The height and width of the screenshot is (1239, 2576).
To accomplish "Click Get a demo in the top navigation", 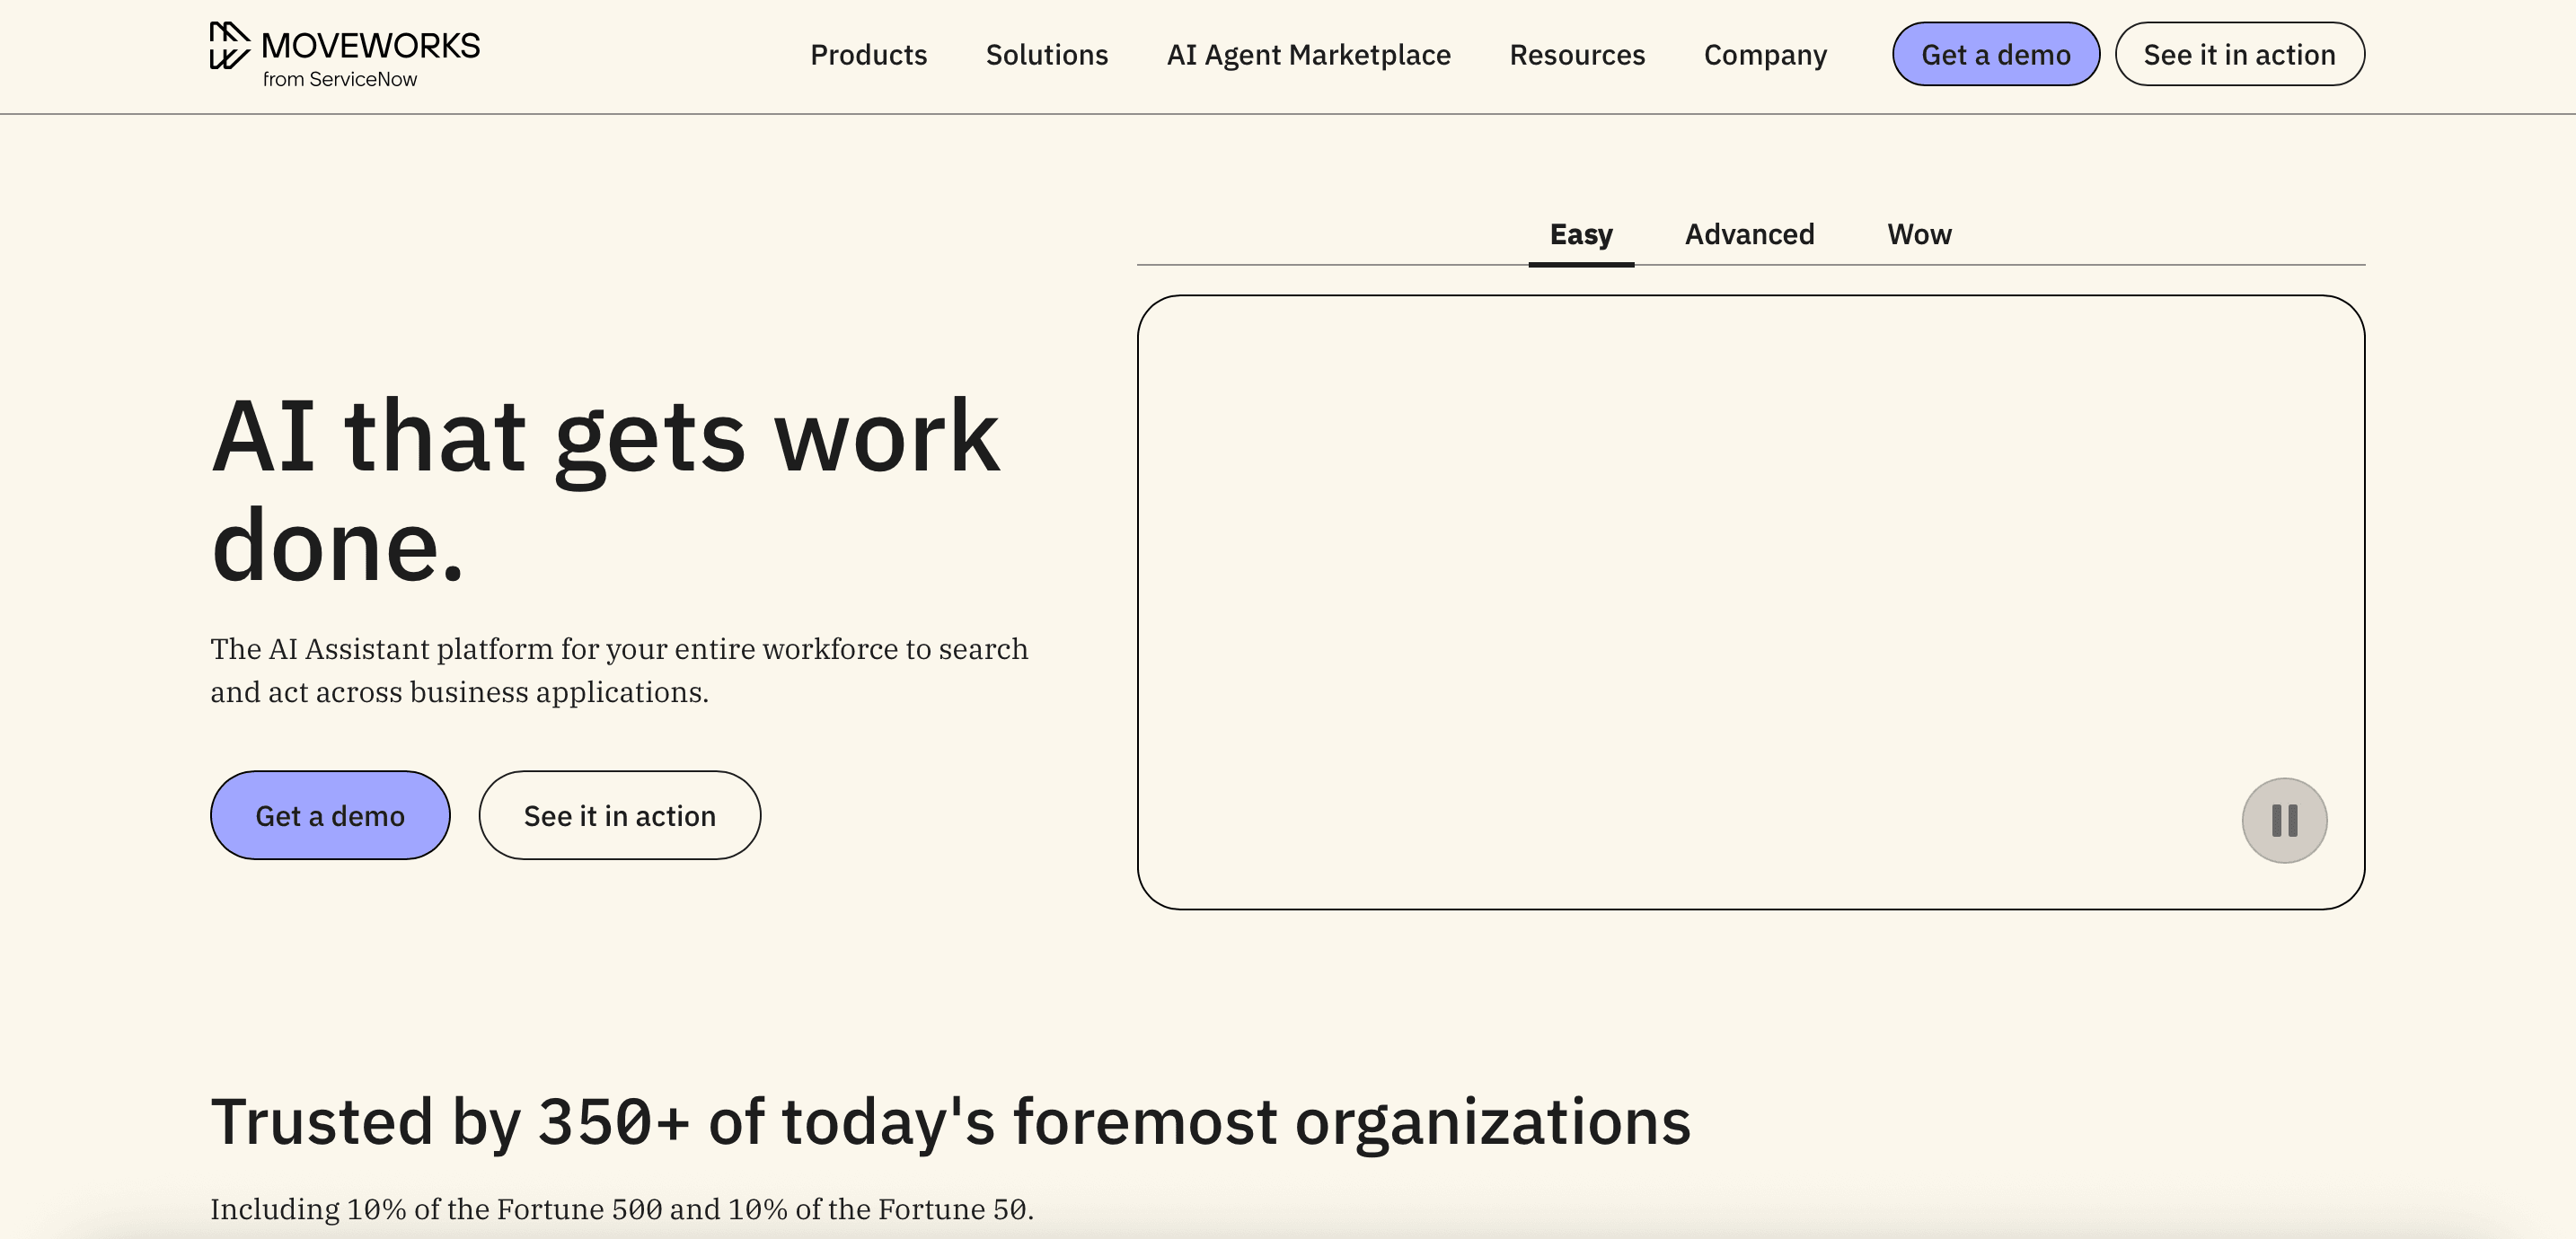I will click(1995, 53).
